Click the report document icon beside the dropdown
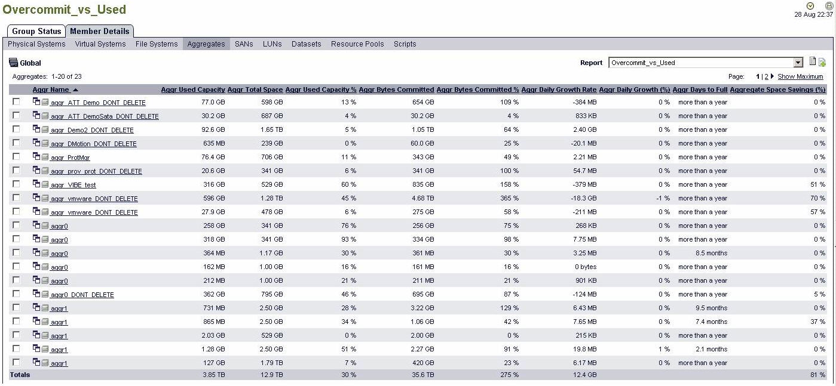836x386 pixels. coord(813,61)
